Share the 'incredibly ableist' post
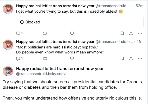The width and height of the screenshot is (148, 104). tap(131, 33)
